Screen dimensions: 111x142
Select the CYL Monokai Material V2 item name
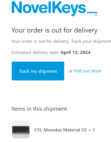[60, 130]
